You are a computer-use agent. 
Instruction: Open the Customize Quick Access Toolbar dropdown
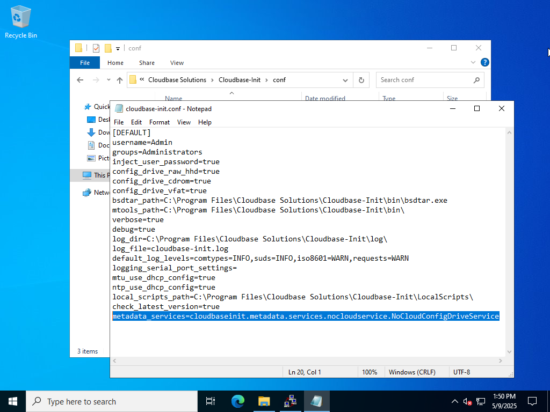[x=118, y=49]
